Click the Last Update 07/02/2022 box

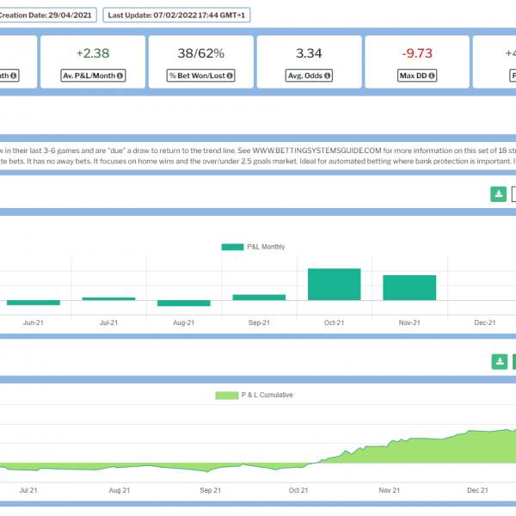tap(176, 15)
